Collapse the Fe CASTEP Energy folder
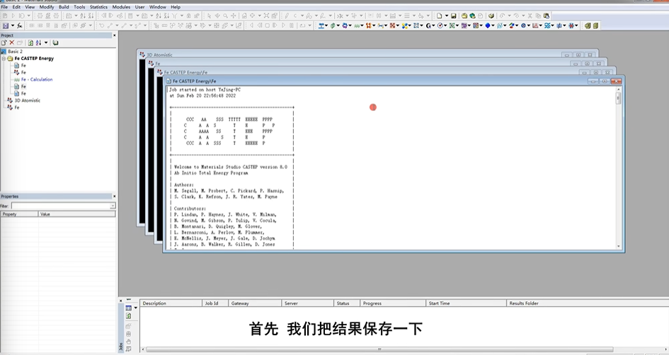 point(4,59)
